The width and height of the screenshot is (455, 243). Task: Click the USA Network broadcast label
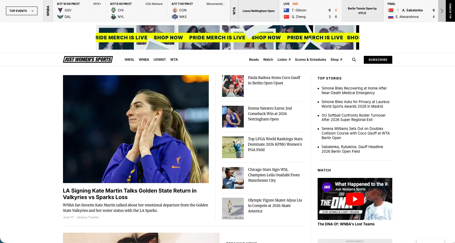click(154, 4)
